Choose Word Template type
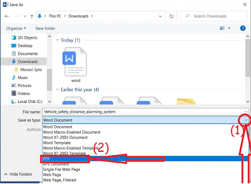This screenshot has width=251, height=184. [x=146, y=143]
